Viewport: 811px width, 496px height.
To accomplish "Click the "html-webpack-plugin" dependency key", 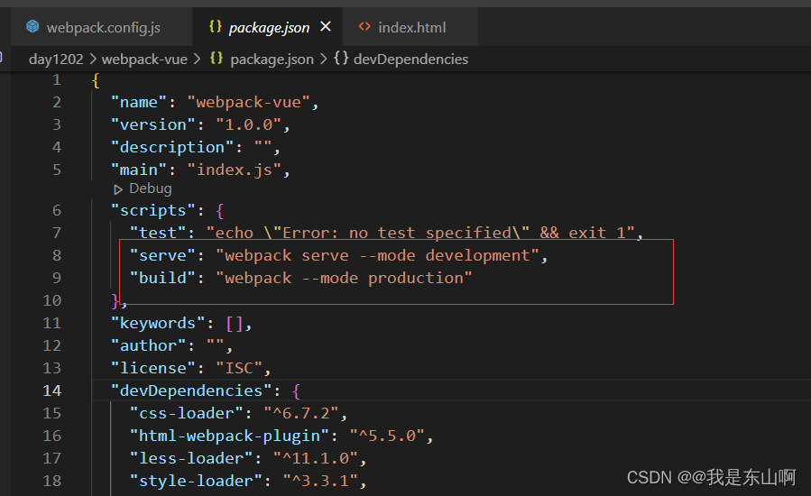I will coord(229,436).
